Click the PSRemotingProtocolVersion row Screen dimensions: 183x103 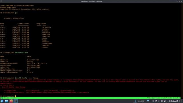15,71
